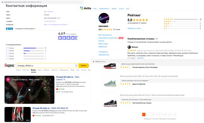Click reviewer Михаил's round avatar
Screen dimensions: 204x123
click(129, 47)
